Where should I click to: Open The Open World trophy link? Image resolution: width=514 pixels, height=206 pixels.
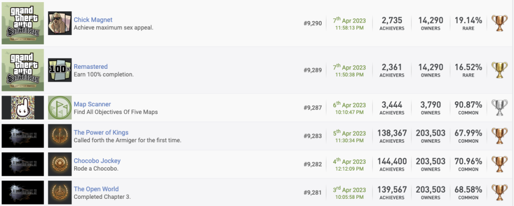(x=96, y=189)
